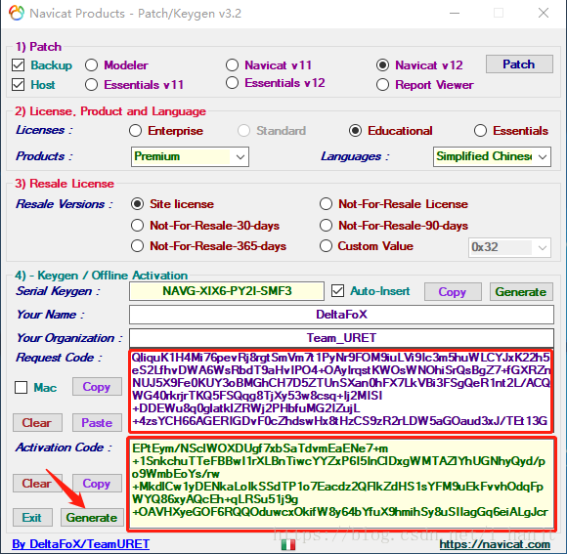
Task: Visit the https://navicat.com link
Action: click(x=495, y=544)
